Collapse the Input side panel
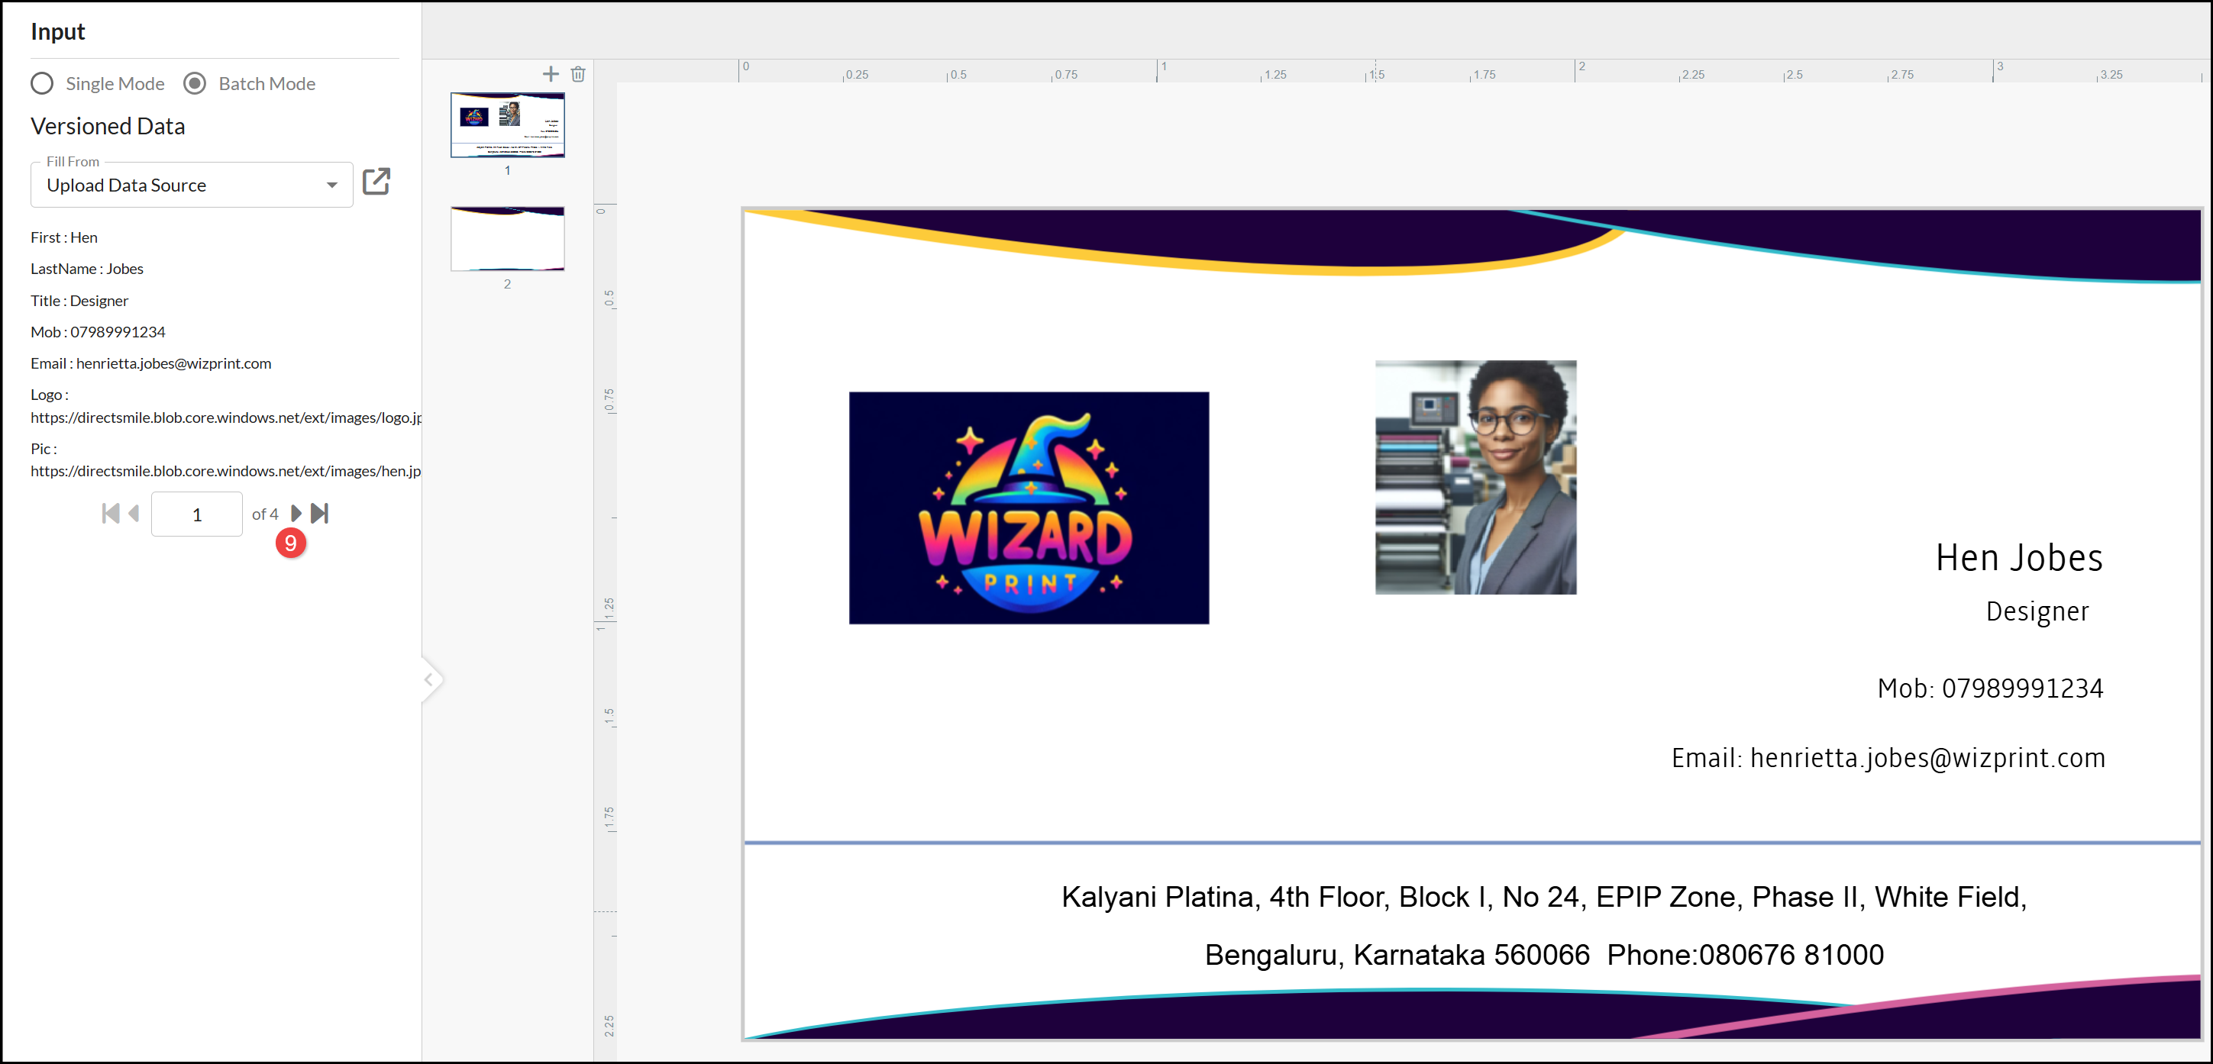The image size is (2213, 1064). click(x=428, y=680)
